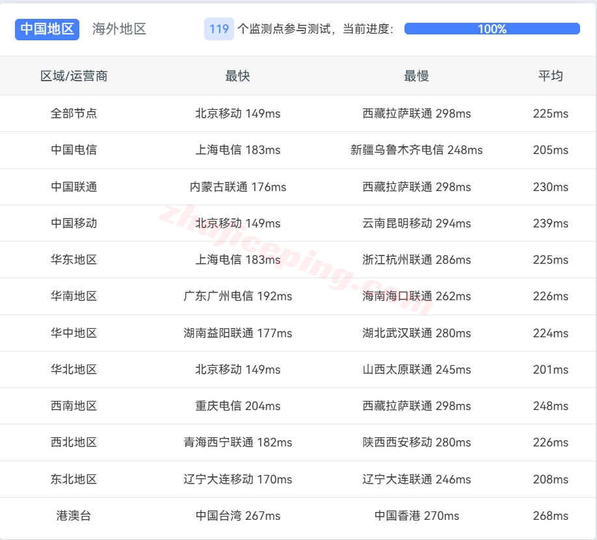The image size is (597, 540).
Task: Click 225ms average in 华东地区 row
Action: tap(551, 259)
